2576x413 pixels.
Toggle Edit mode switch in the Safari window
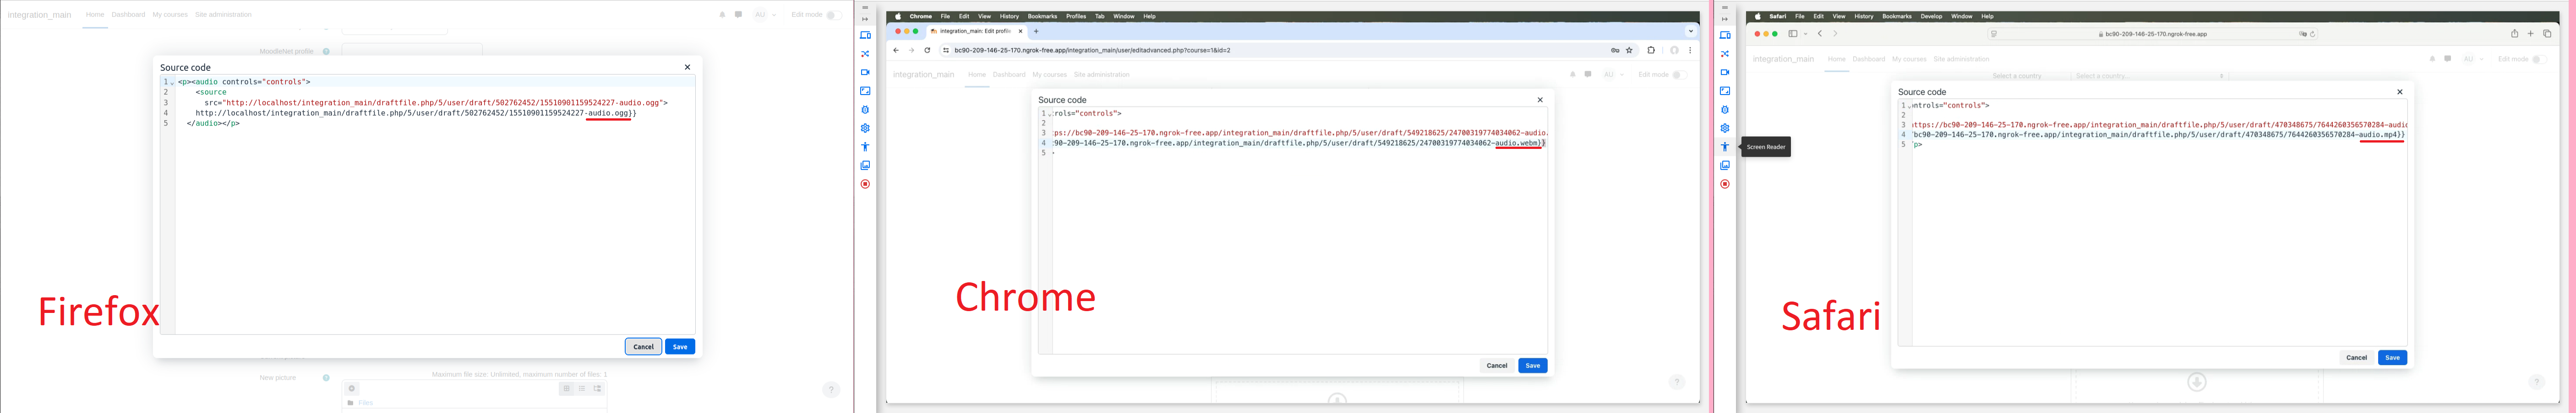coord(2540,59)
